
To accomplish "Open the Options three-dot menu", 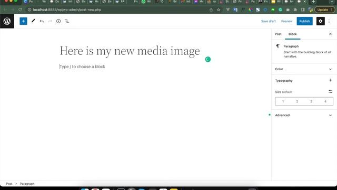I will [329, 21].
